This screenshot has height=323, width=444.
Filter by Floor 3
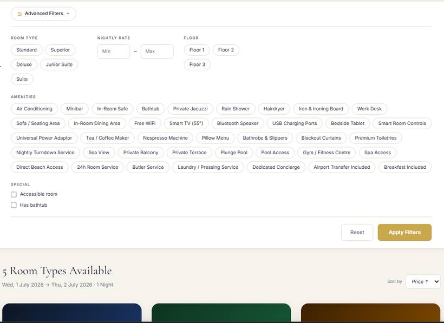(x=197, y=64)
